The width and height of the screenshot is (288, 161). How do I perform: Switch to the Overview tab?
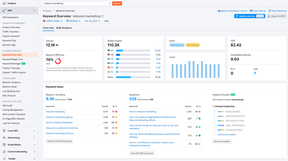[48, 28]
